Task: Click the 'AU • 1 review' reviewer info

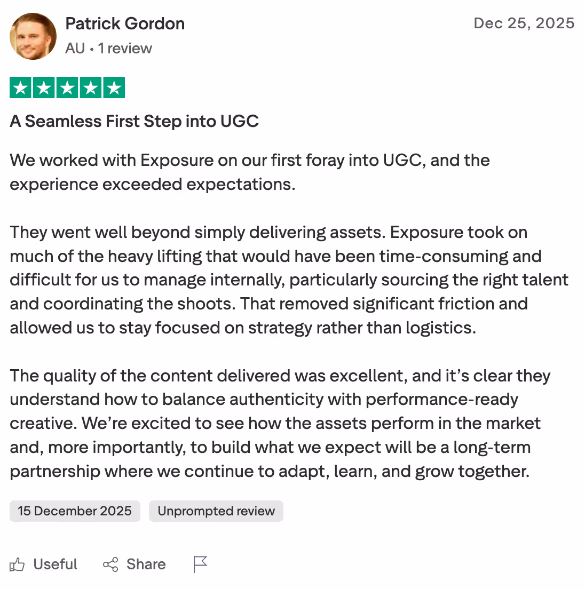Action: (x=108, y=49)
